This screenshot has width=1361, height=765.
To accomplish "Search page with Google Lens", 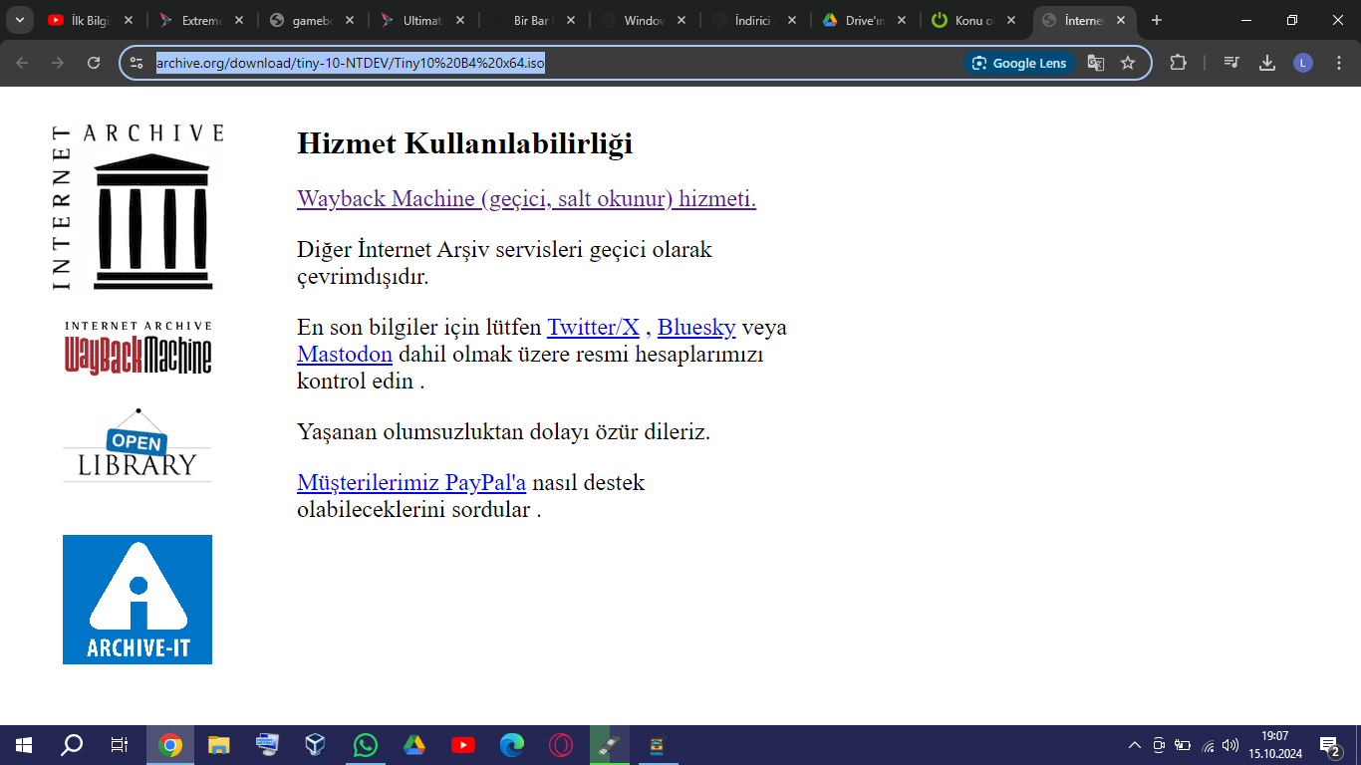I will click(1020, 63).
